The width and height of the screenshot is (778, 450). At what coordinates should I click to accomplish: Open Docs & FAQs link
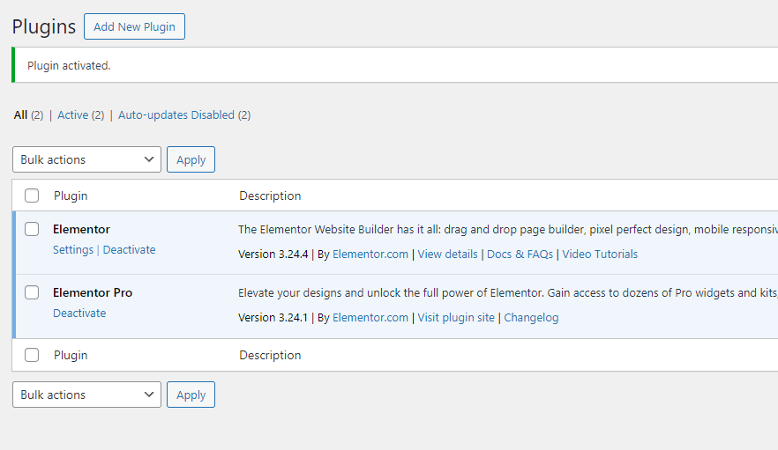(x=520, y=255)
